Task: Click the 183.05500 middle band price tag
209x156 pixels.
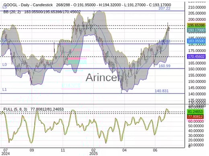Action: tap(196, 41)
